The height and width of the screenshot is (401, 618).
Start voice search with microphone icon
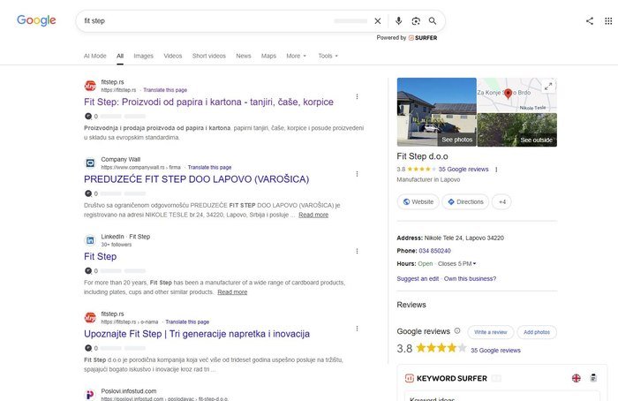(x=398, y=21)
